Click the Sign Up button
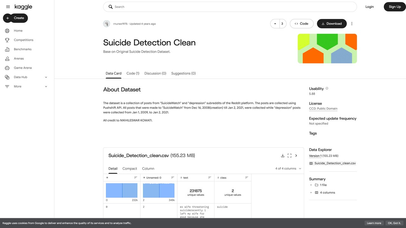Viewport: 406px width, 228px height. click(x=395, y=7)
